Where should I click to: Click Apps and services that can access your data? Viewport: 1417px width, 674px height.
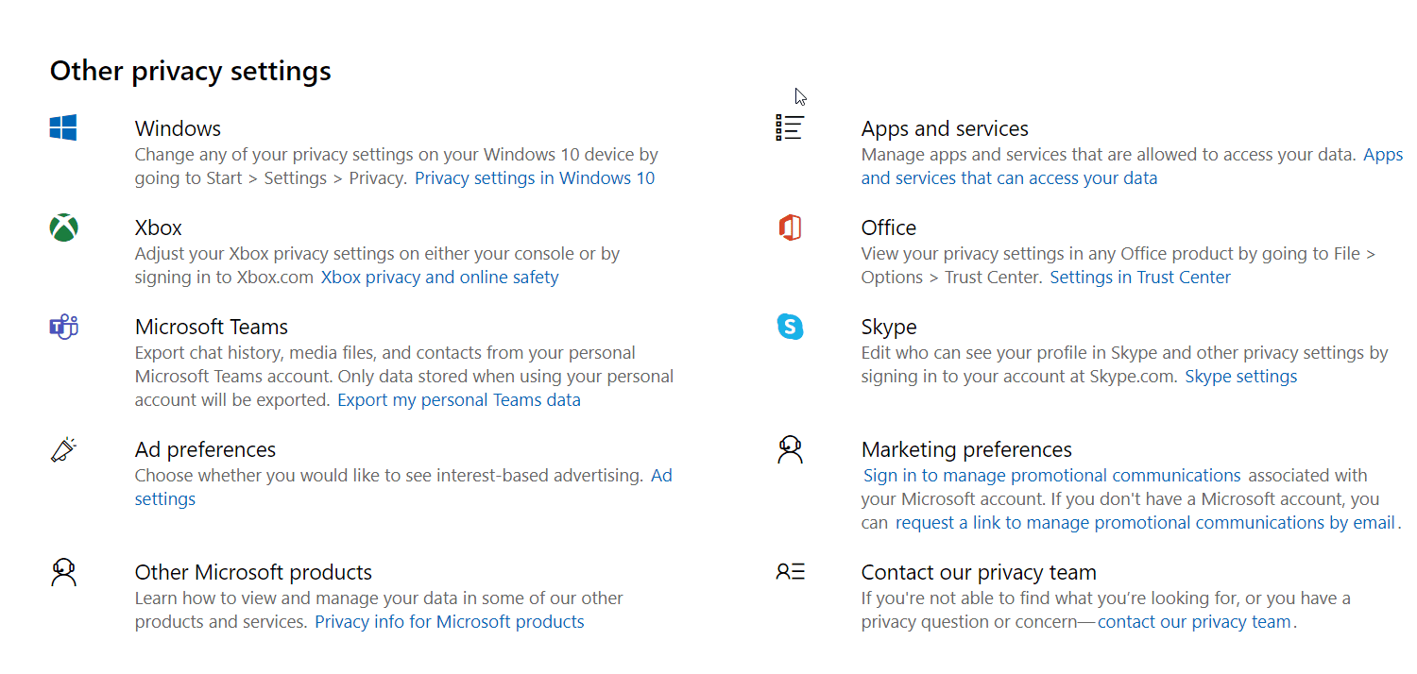(1009, 177)
